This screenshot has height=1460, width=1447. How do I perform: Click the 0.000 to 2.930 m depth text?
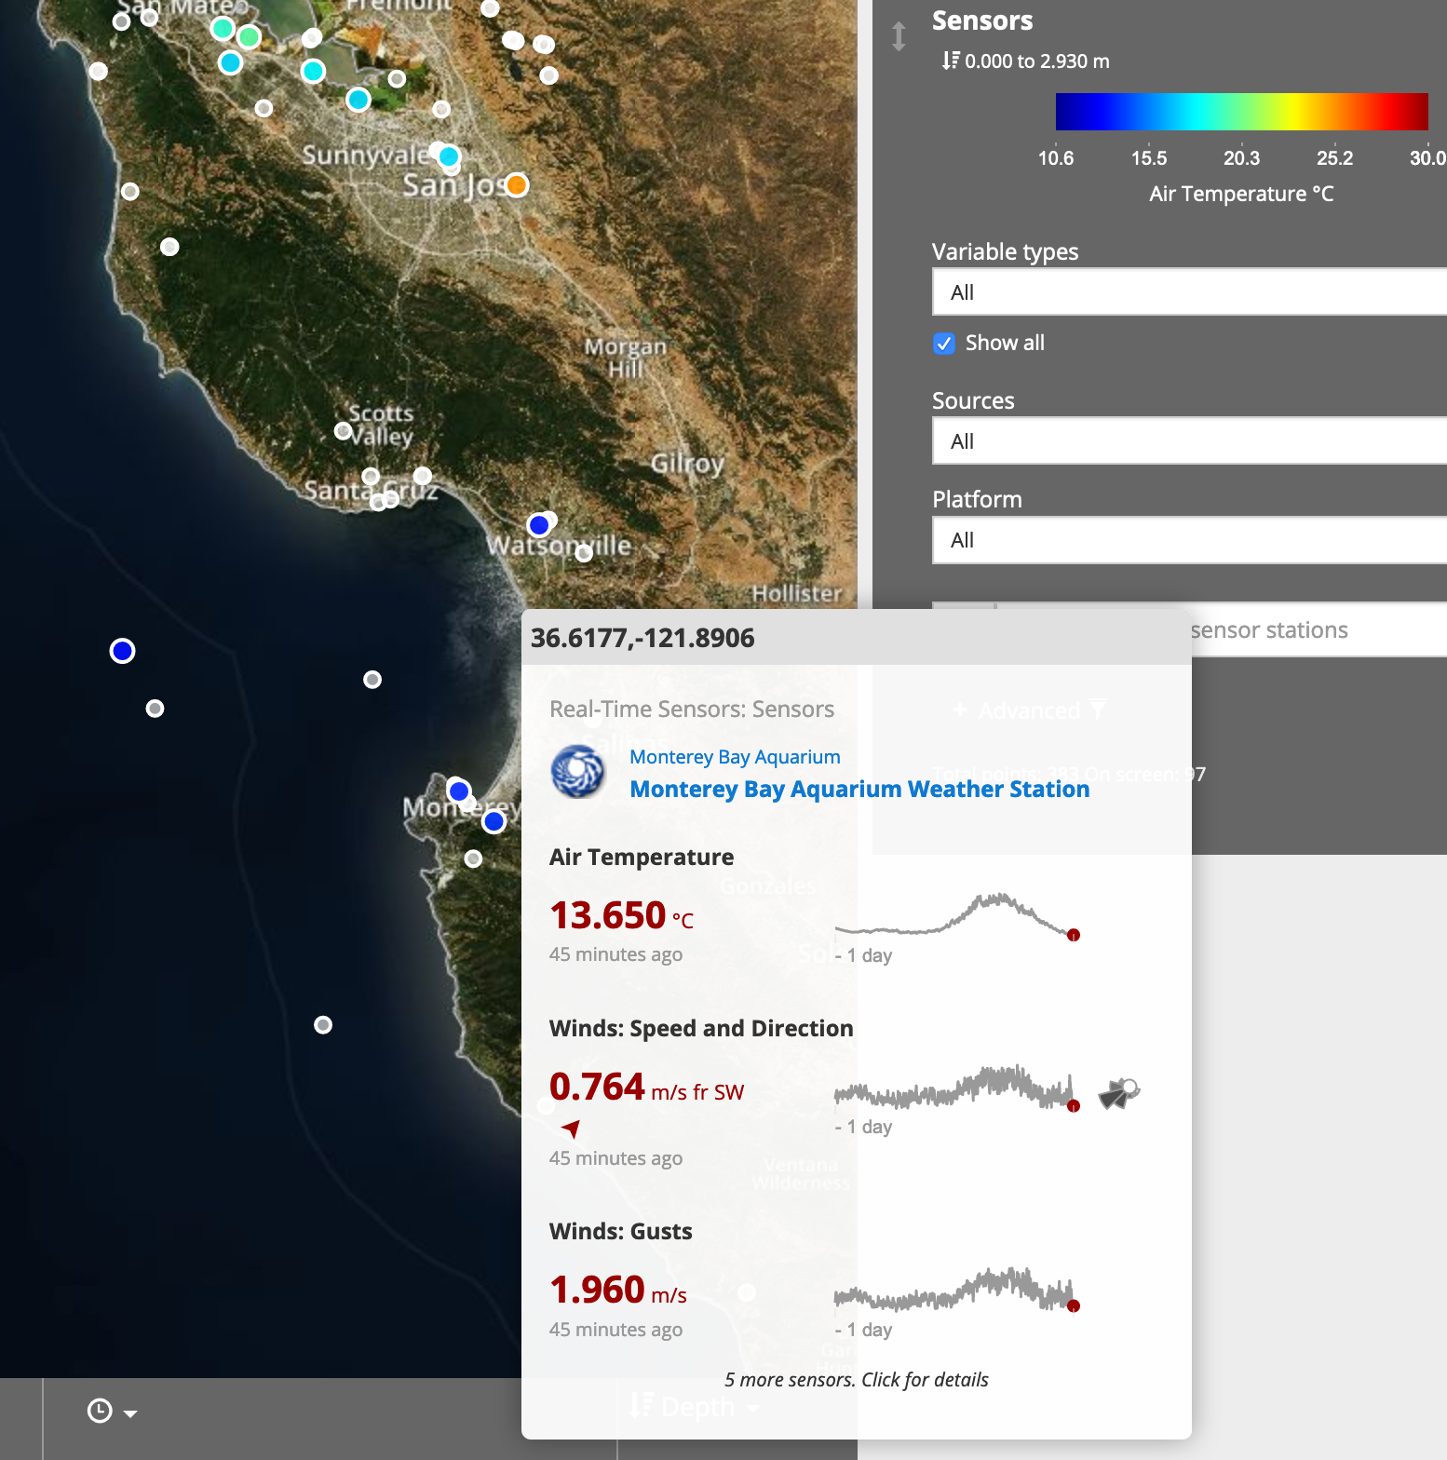(x=1037, y=61)
